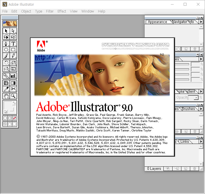Click the Opacity value field

[x=191, y=98]
